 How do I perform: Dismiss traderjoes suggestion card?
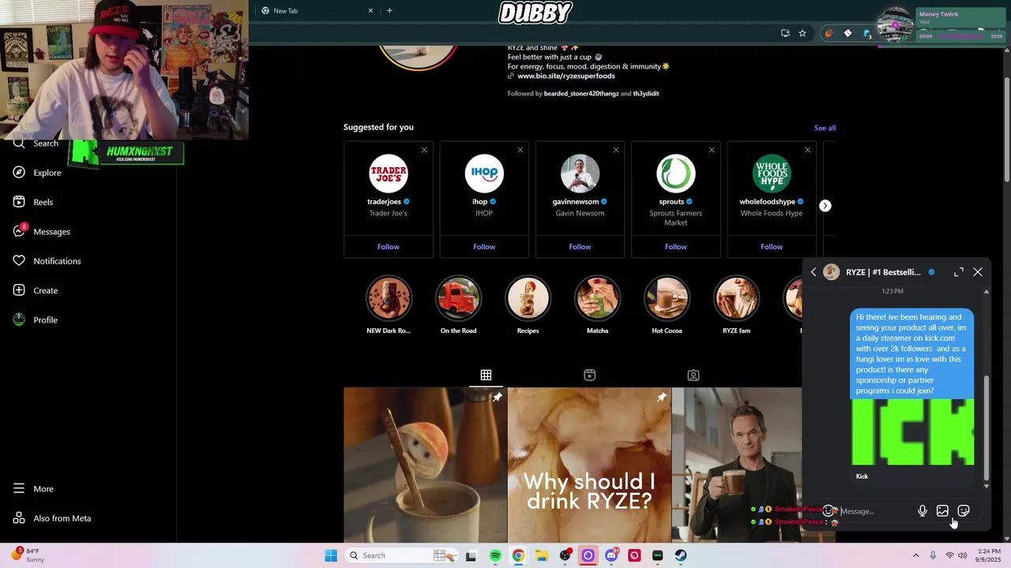tap(424, 150)
